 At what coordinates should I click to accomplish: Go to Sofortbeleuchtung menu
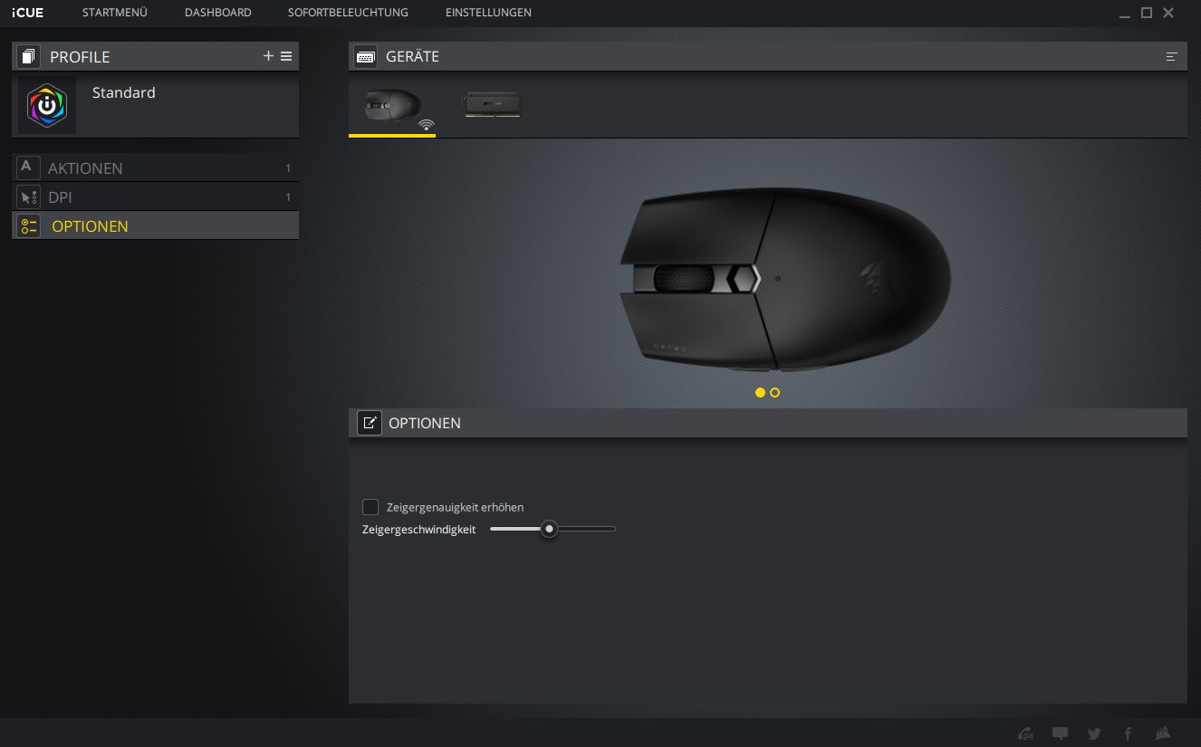[348, 13]
